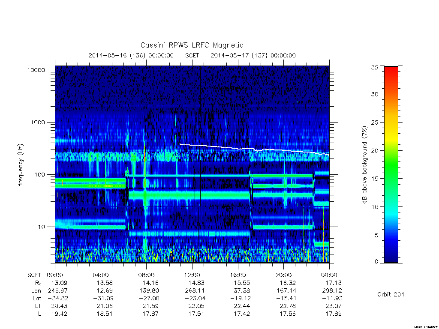439x329 pixels.
Task: Click the 'Cassini RPWS LRFC Magnetic' title
Action: (192, 45)
